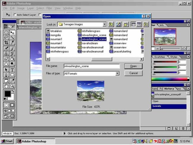Delete current state using History trash icon

pyautogui.click(x=183, y=128)
